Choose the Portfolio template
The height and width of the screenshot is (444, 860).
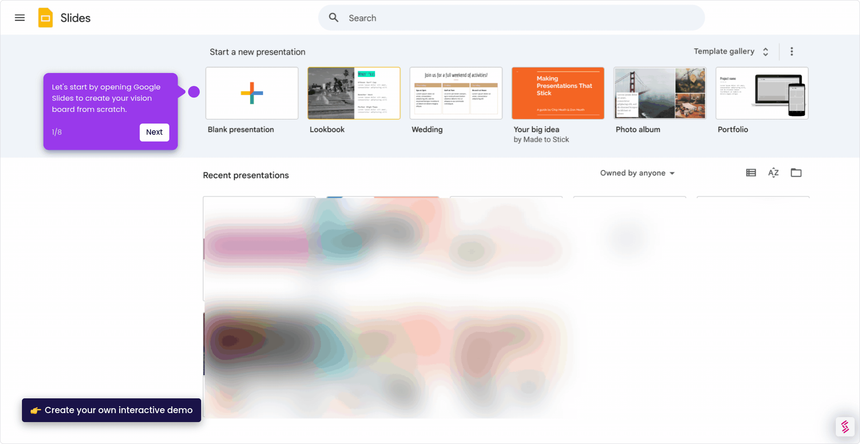point(762,93)
